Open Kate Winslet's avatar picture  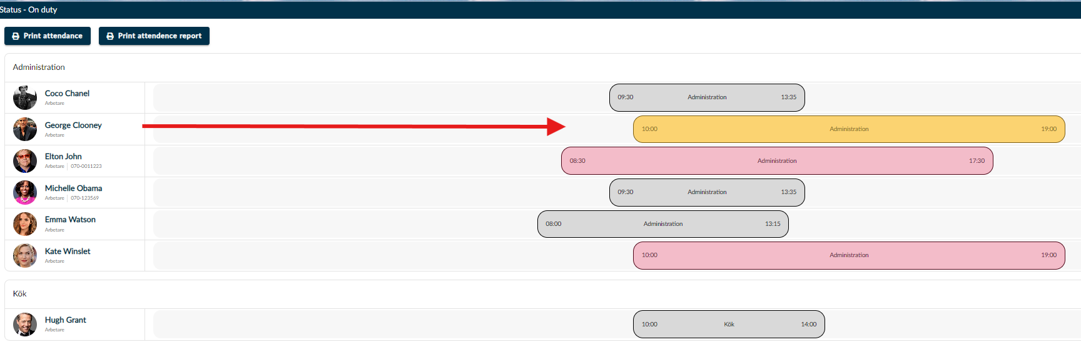pos(25,255)
